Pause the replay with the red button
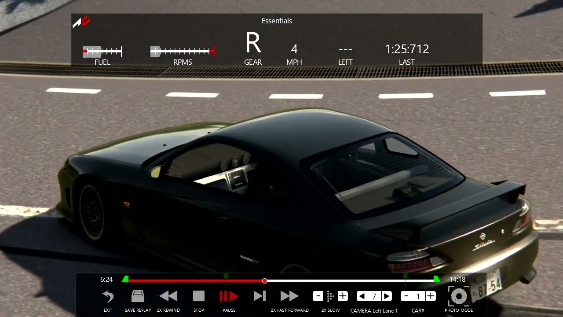Viewport: 563px width, 317px height. point(229,296)
